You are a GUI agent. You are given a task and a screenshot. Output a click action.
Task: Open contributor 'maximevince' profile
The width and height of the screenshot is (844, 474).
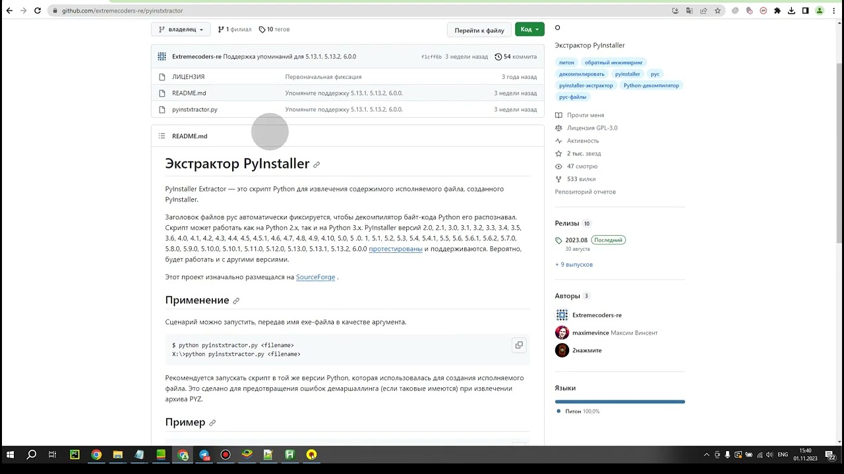[590, 333]
